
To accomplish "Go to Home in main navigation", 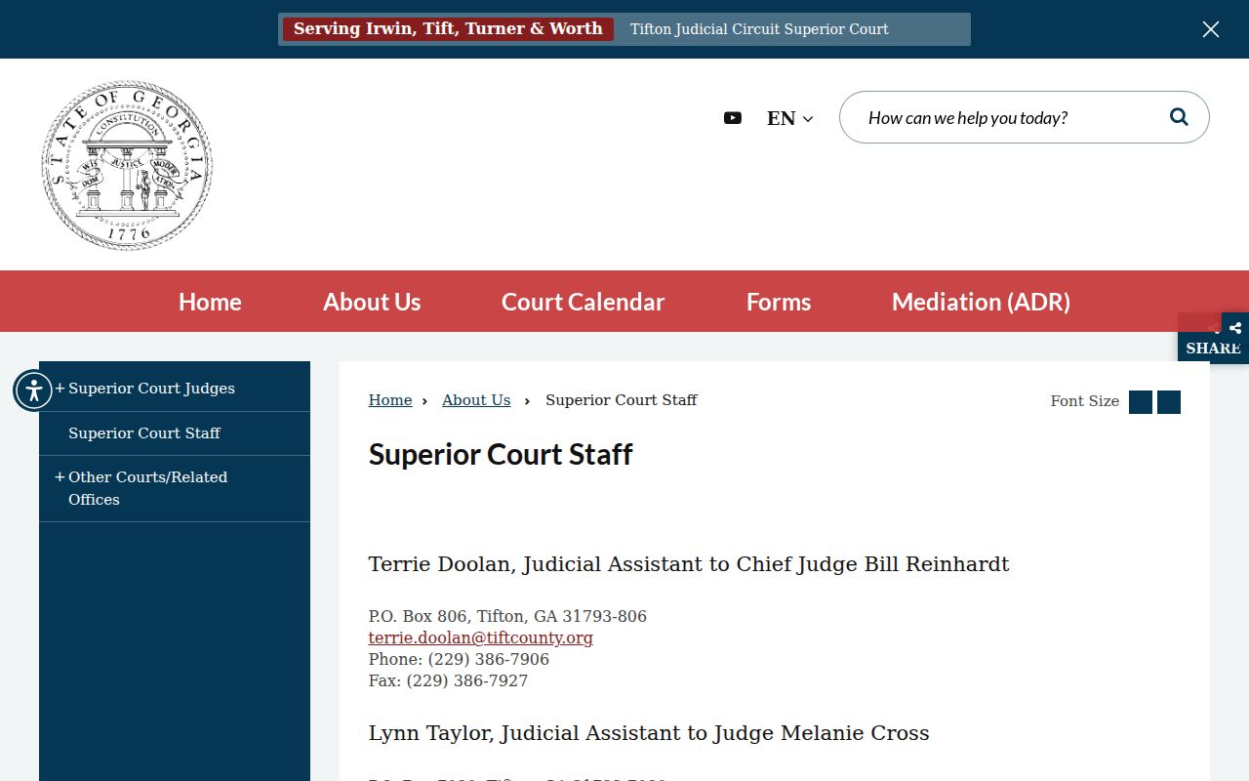I will tap(210, 302).
